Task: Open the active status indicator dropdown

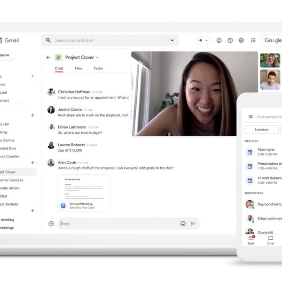Action: pyautogui.click(x=204, y=40)
